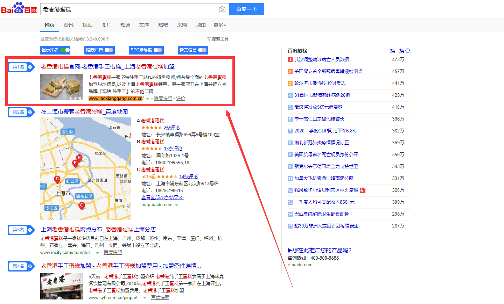Expand arrow beside map.baidu.com
The image size is (504, 304).
point(176,205)
